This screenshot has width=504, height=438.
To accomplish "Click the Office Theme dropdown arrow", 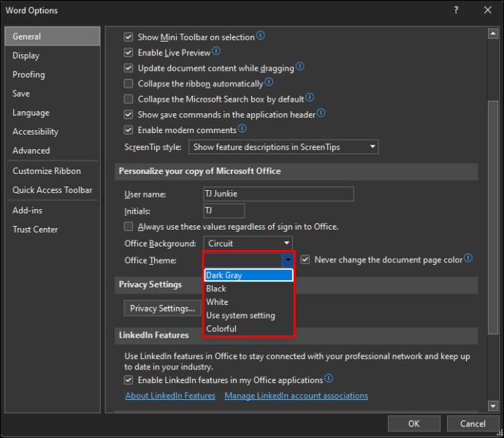I will pyautogui.click(x=288, y=260).
